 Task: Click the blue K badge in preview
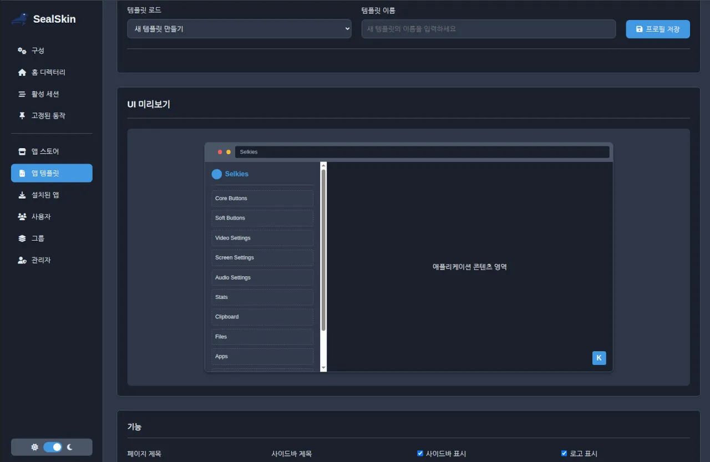(599, 358)
